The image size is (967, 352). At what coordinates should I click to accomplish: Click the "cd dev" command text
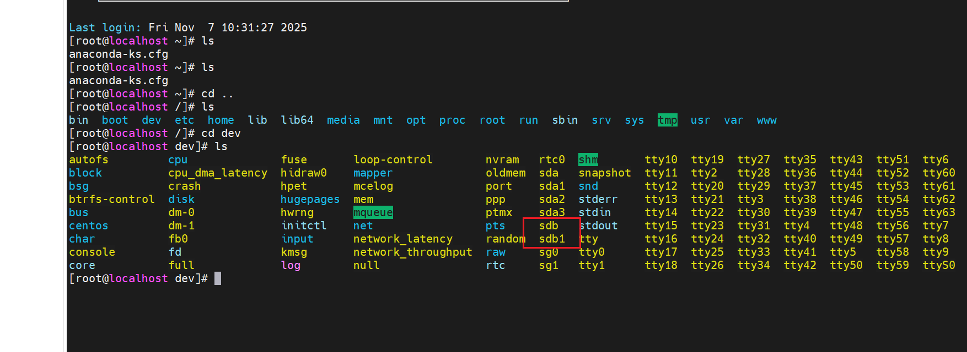[221, 134]
